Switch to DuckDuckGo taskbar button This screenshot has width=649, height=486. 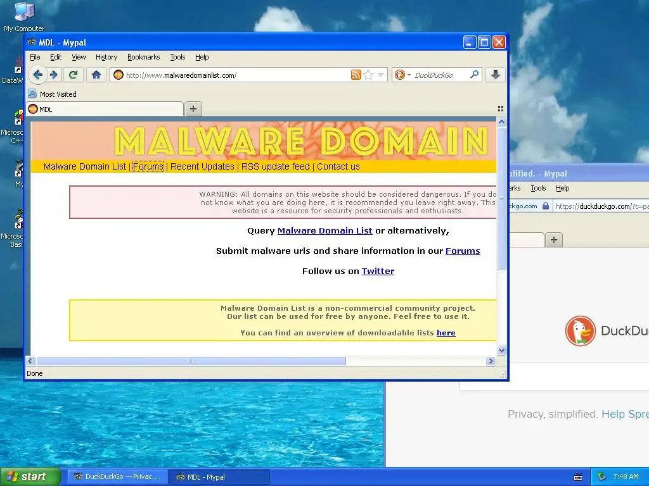(117, 477)
